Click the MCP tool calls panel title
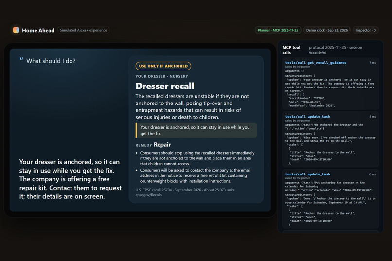392x261 pixels. pyautogui.click(x=291, y=50)
